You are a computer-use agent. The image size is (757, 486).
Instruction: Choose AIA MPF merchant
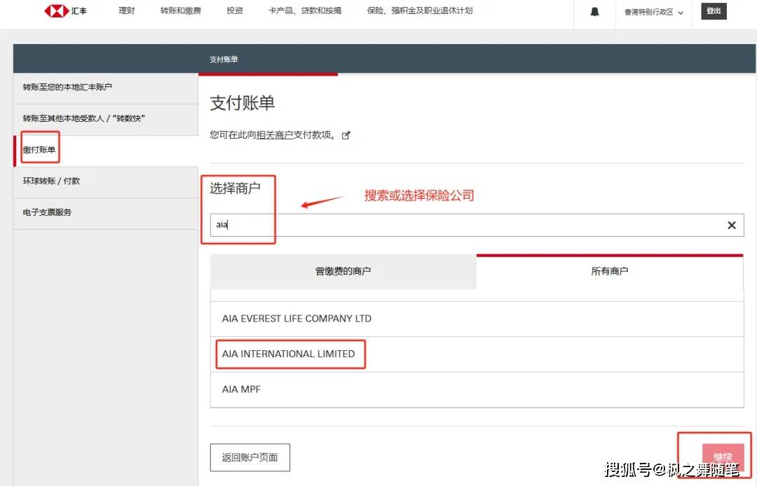[477, 389]
